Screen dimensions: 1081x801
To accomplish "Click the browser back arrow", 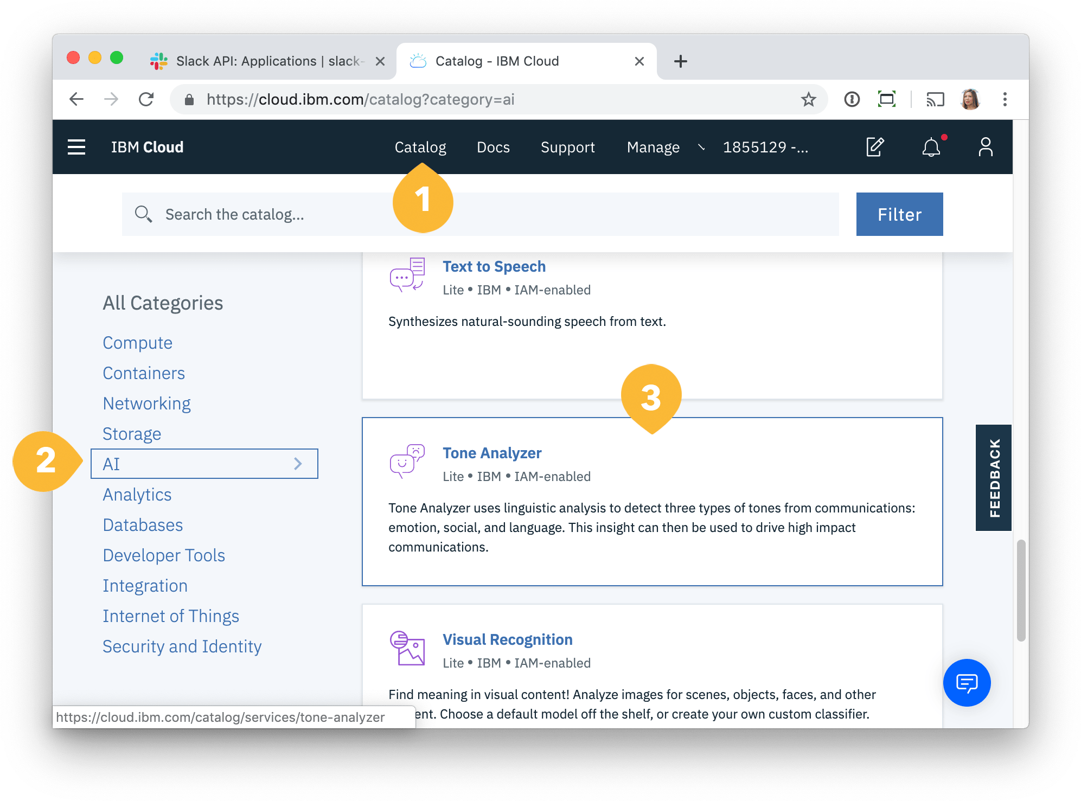I will (x=76, y=99).
